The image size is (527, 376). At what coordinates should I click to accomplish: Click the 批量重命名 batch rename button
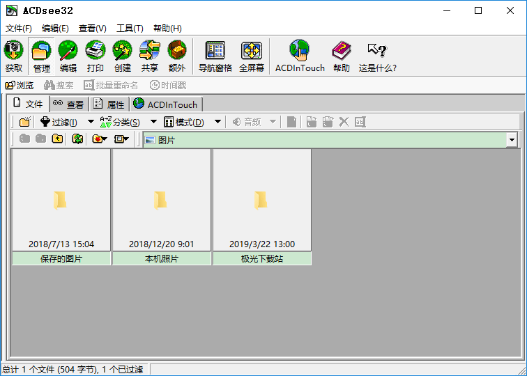pos(111,85)
